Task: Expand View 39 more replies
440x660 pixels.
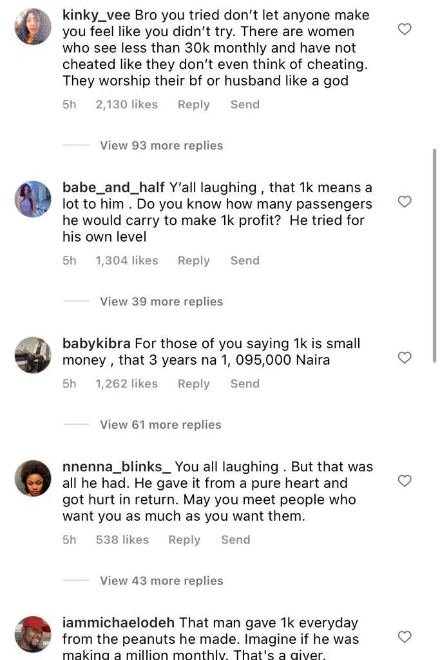Action: click(x=161, y=302)
